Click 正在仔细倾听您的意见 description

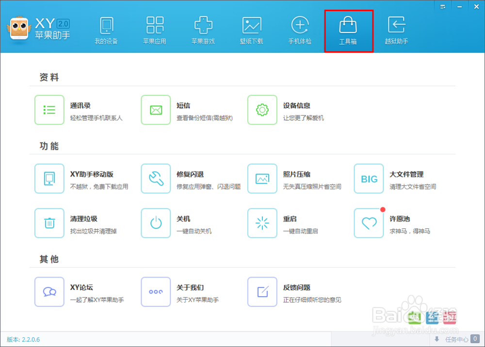click(312, 300)
